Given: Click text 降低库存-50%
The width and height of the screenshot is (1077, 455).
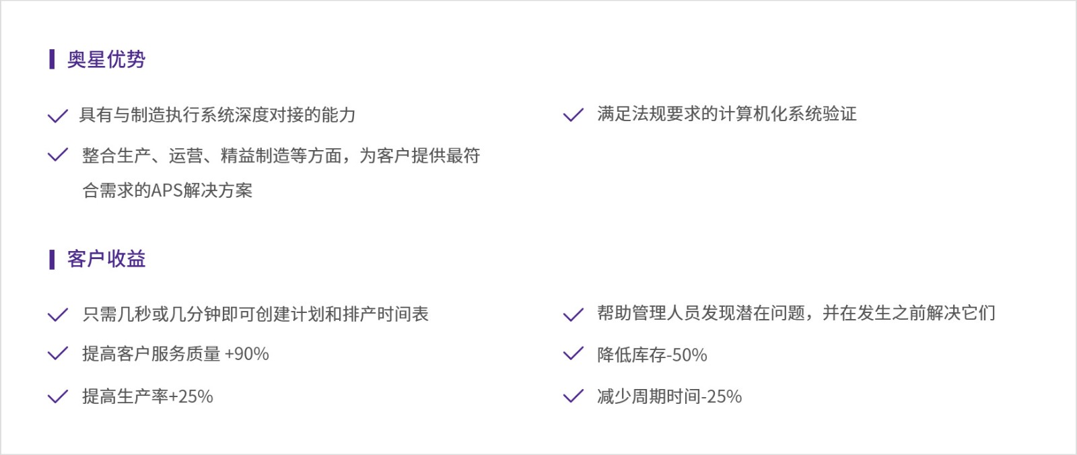Looking at the screenshot, I should coord(652,355).
